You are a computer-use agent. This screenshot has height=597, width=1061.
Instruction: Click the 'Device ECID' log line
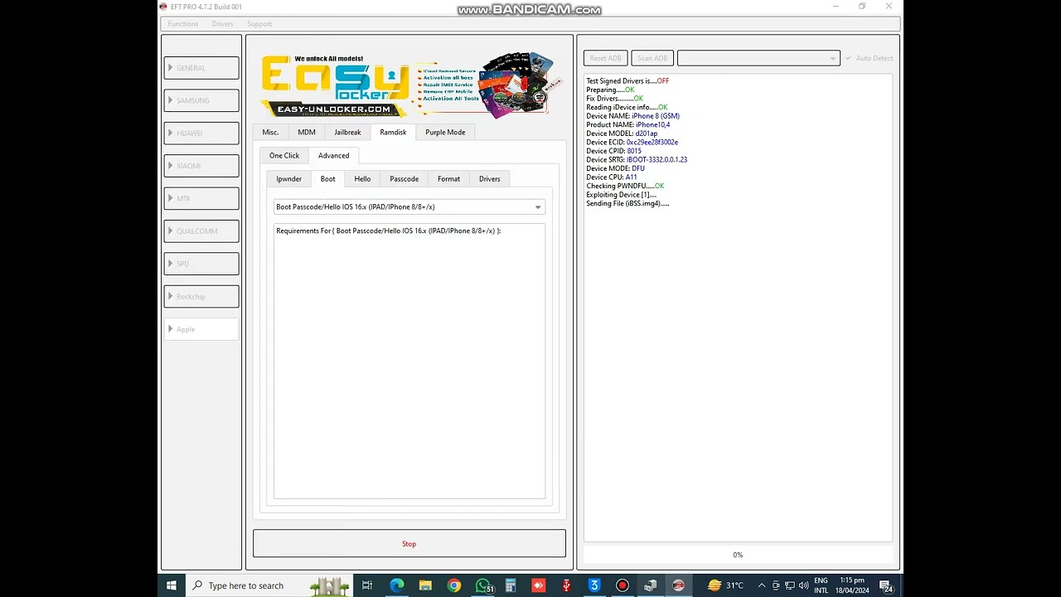point(632,143)
